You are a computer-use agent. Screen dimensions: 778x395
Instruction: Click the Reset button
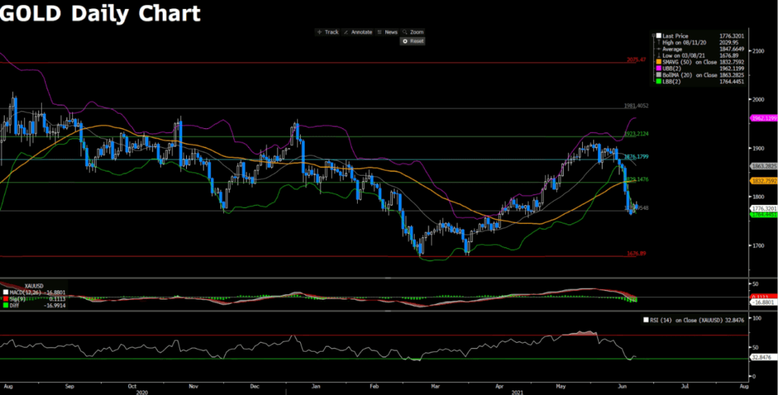coord(413,41)
